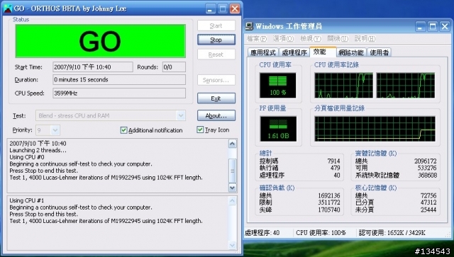454x257 pixels.
Task: Click the status bar 'CPU 使用率: 100%' entry
Action: pos(321,233)
